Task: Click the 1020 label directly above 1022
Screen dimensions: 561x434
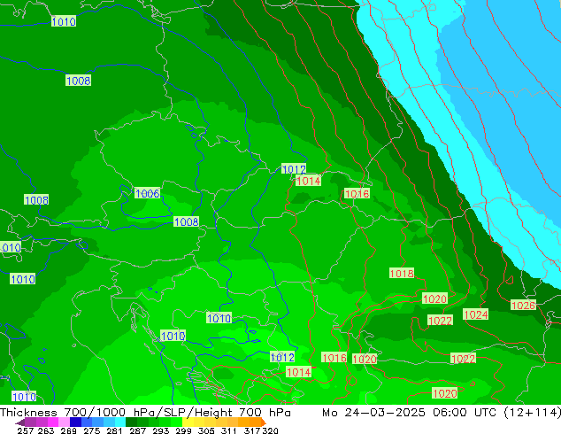Action: point(434,298)
